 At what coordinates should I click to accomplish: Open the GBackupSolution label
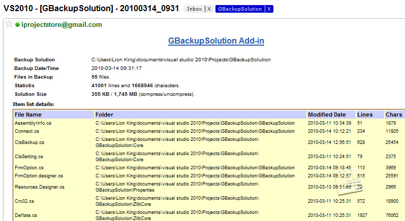coord(240,9)
